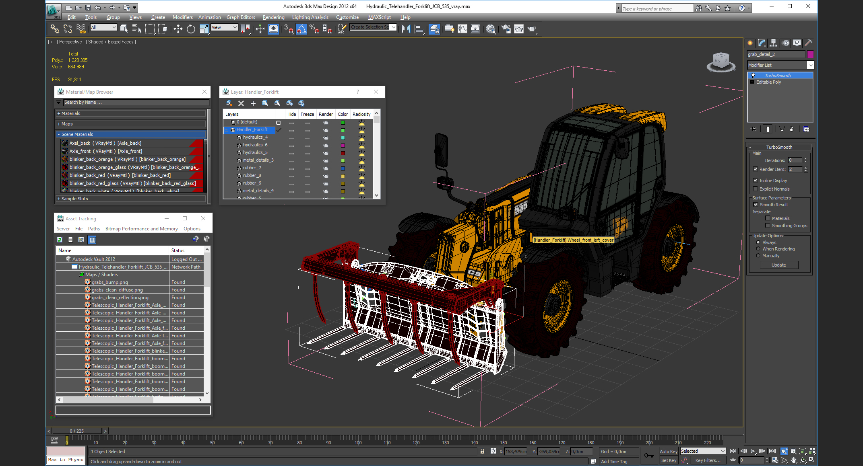Select When Rendering radio option
The image size is (863, 466).
[758, 249]
